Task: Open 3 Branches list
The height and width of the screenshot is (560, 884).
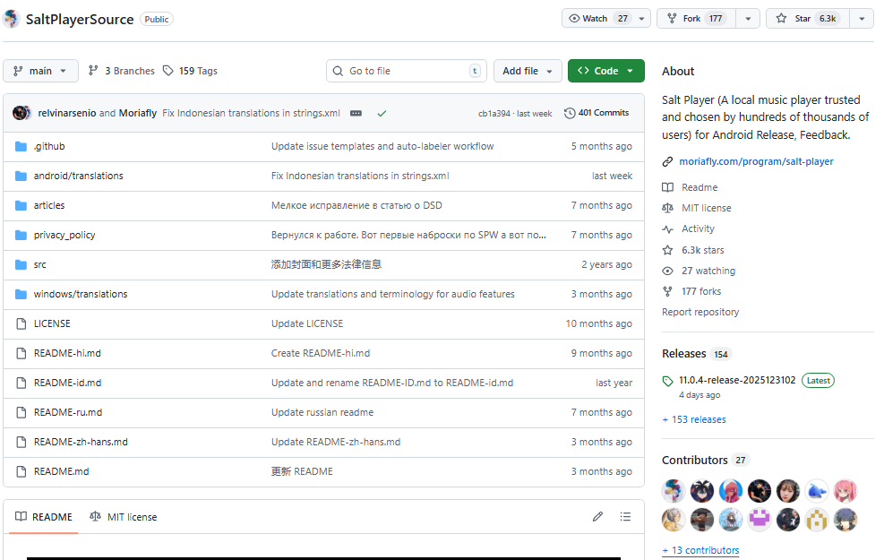Action: (122, 71)
